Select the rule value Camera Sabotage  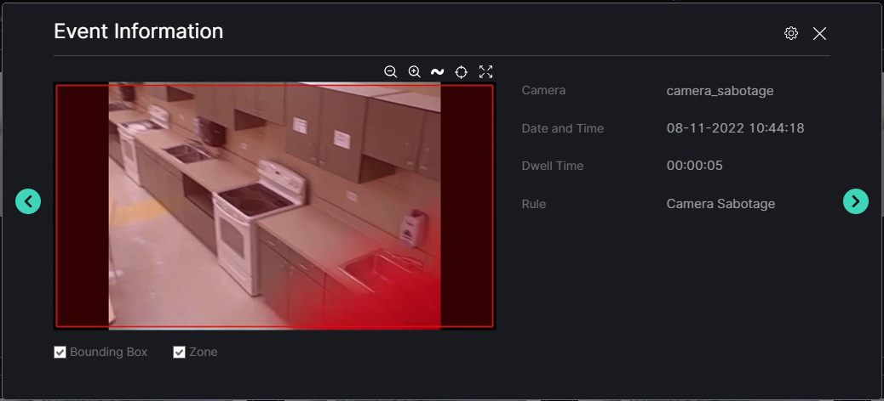(x=720, y=204)
